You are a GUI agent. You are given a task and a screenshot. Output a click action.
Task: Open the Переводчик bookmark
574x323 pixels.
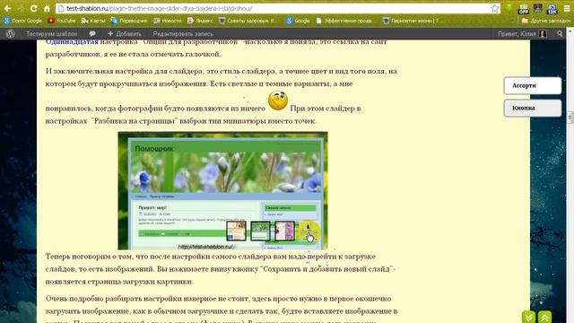128,21
